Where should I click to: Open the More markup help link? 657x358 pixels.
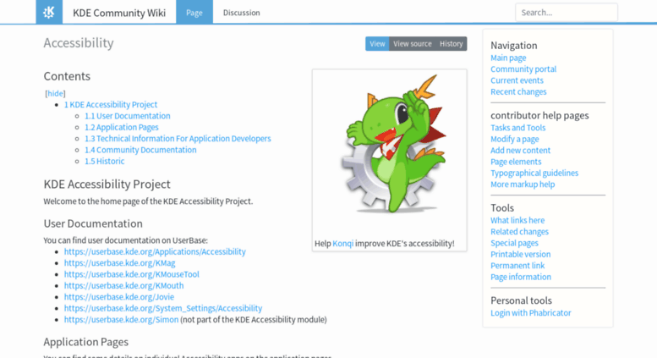coord(523,185)
